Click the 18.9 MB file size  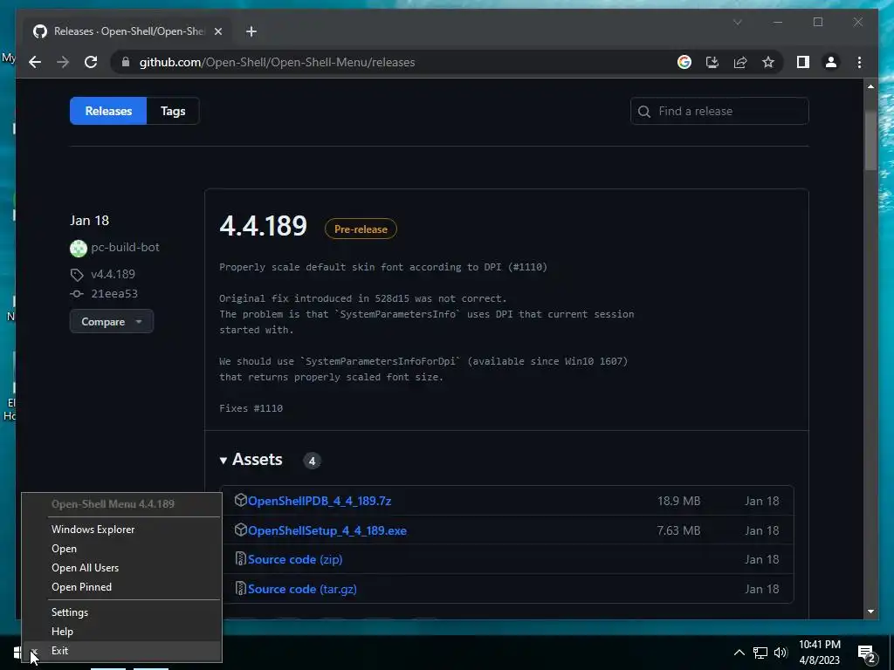click(x=678, y=501)
